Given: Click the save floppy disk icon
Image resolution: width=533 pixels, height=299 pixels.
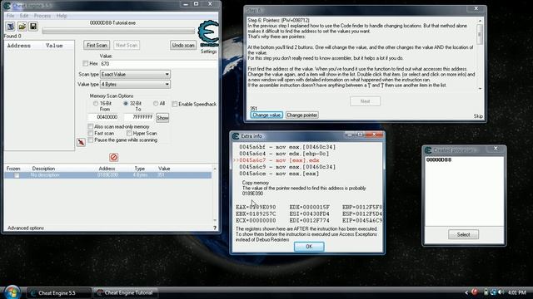Looking at the screenshot, I should [x=33, y=27].
